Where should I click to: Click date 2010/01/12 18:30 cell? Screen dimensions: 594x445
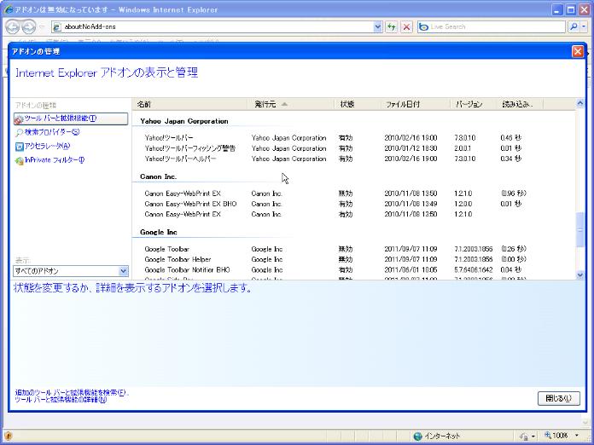tap(411, 148)
